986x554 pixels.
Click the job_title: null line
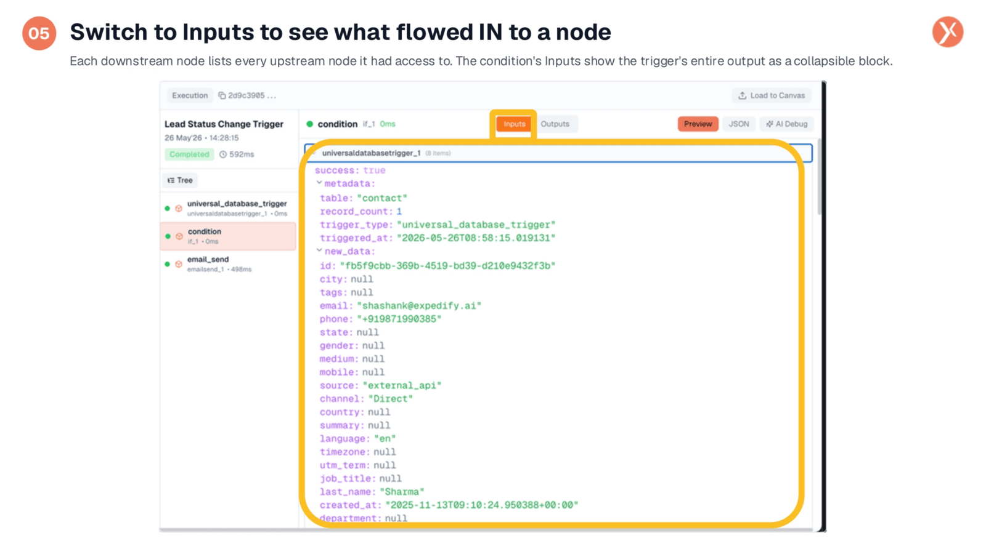point(361,479)
